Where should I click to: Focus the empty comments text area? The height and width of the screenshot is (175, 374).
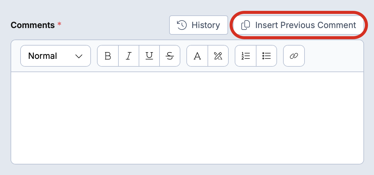(187, 118)
